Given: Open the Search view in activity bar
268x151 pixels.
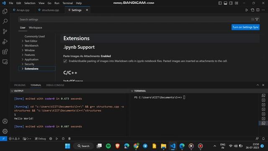Looking at the screenshot, I should tap(5, 21).
